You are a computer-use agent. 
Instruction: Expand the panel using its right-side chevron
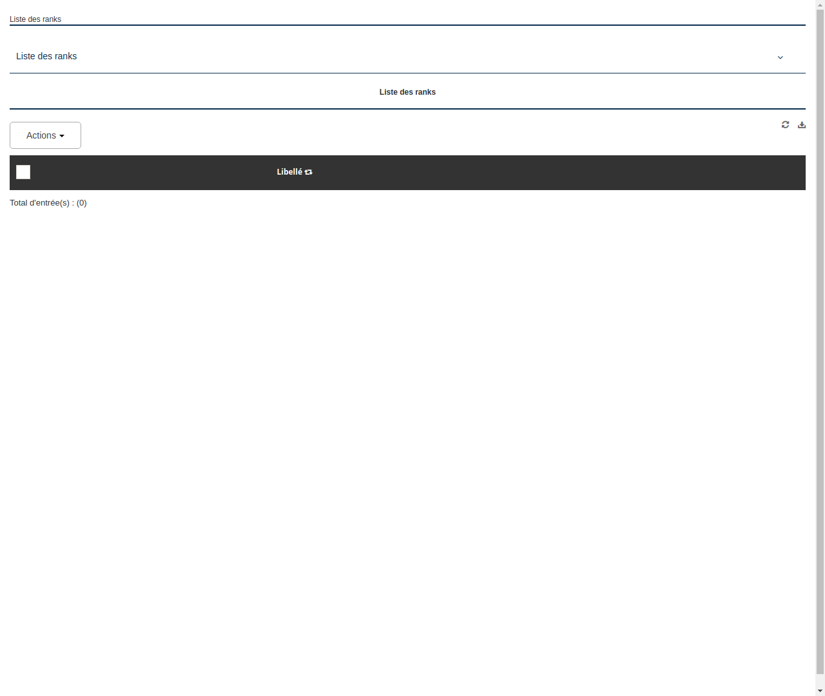click(x=780, y=57)
